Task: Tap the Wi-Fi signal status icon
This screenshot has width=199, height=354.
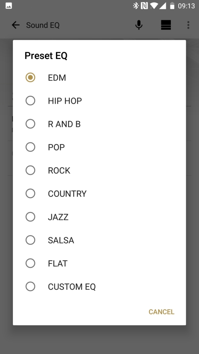Action: click(154, 6)
